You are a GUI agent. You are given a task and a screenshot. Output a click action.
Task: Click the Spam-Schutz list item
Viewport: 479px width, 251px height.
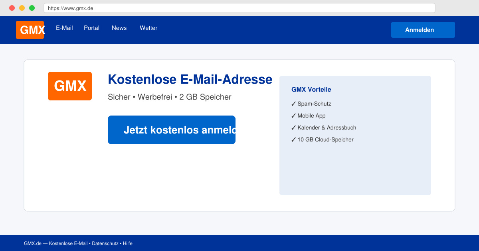tap(311, 104)
